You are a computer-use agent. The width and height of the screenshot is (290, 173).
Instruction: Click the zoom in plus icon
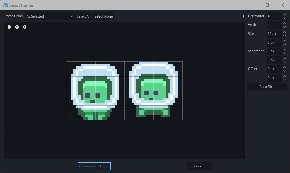[25, 27]
